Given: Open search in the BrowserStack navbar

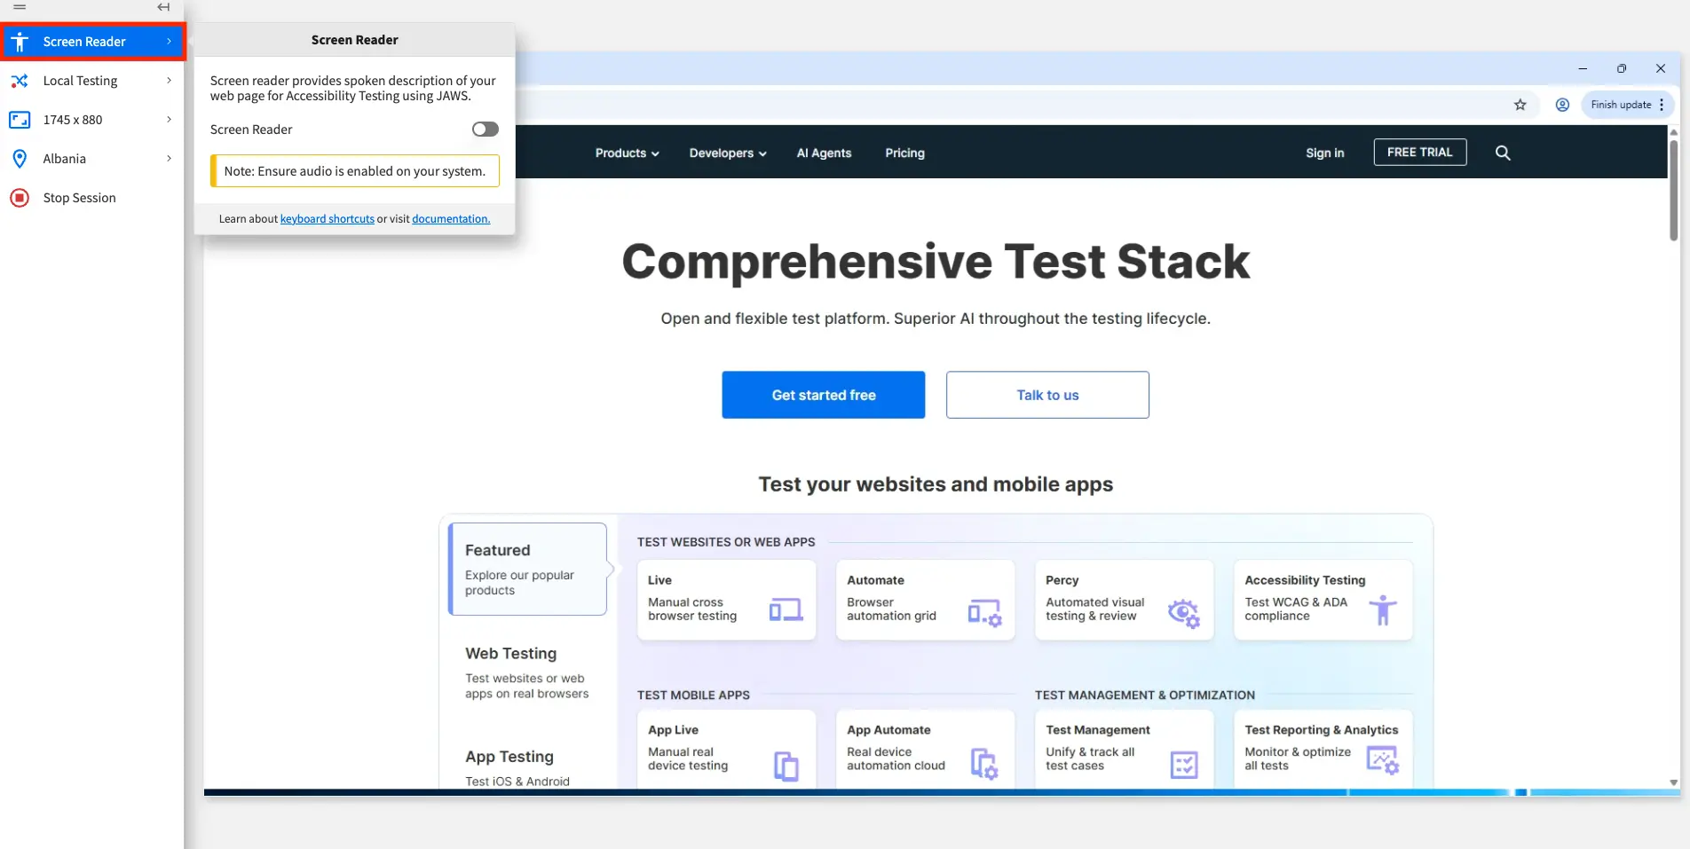Looking at the screenshot, I should pyautogui.click(x=1503, y=153).
